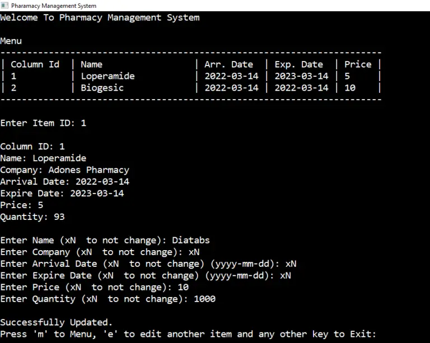Click the Successfully Updated message
Viewport: 430px width, 343px height.
56,322
